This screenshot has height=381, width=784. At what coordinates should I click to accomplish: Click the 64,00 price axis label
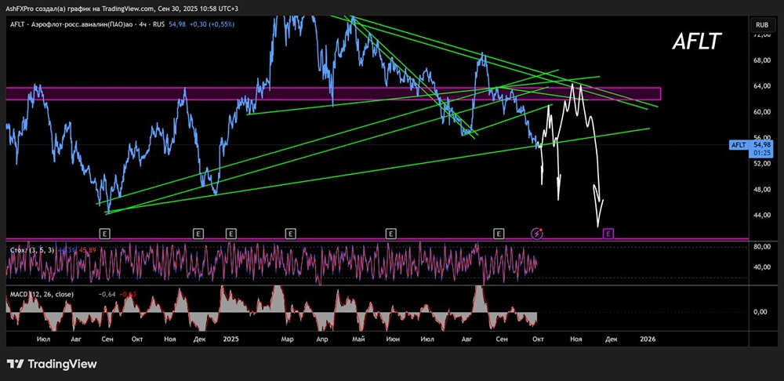[763, 86]
